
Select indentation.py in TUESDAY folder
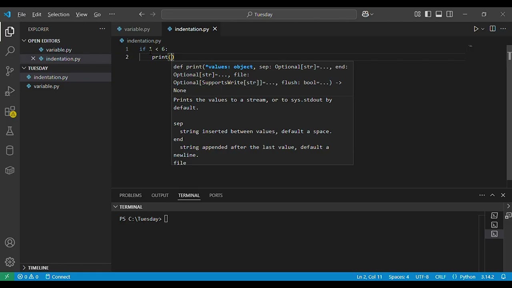[51, 77]
